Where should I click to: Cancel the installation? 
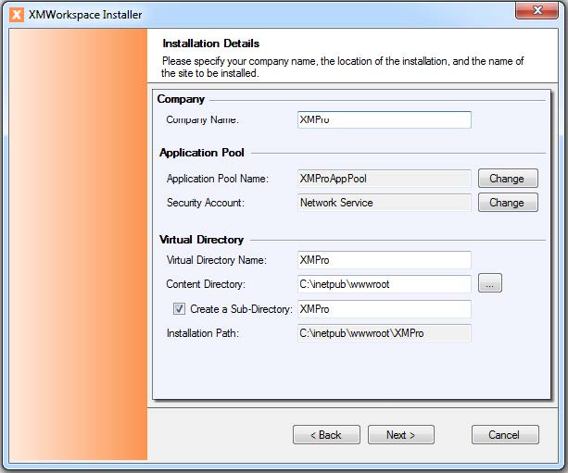505,434
